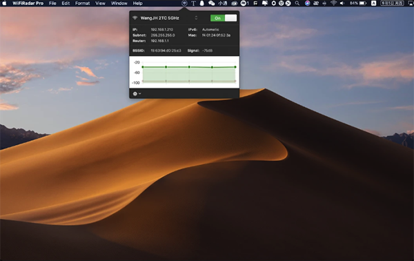Open the Help menu
The width and height of the screenshot is (414, 261).
pyautogui.click(x=137, y=3)
